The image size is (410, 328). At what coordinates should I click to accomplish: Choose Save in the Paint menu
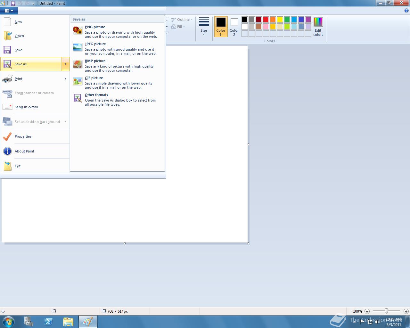(35, 50)
